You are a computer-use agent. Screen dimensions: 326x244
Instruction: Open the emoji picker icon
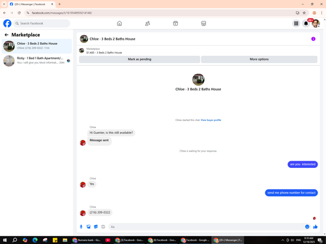tap(307, 226)
